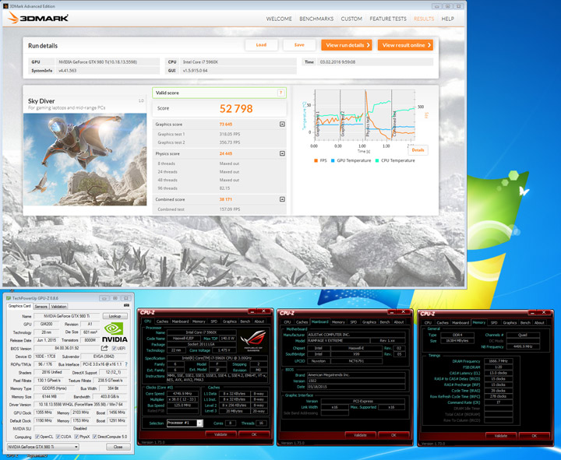Click the Load button in Run details
Screen dimensions: 561x460
point(261,45)
